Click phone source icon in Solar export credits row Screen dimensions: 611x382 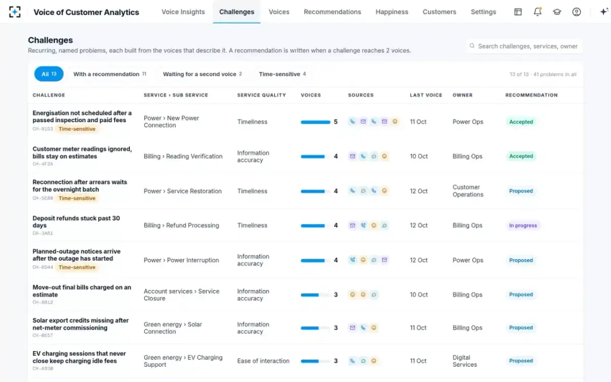(x=363, y=328)
